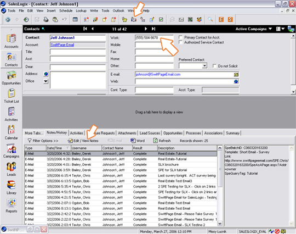
Task: Select the Real Estate Test Email3 row
Action: [x=121, y=181]
